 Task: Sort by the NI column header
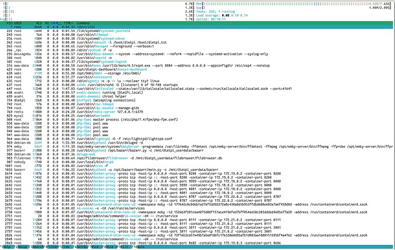click(x=47, y=23)
